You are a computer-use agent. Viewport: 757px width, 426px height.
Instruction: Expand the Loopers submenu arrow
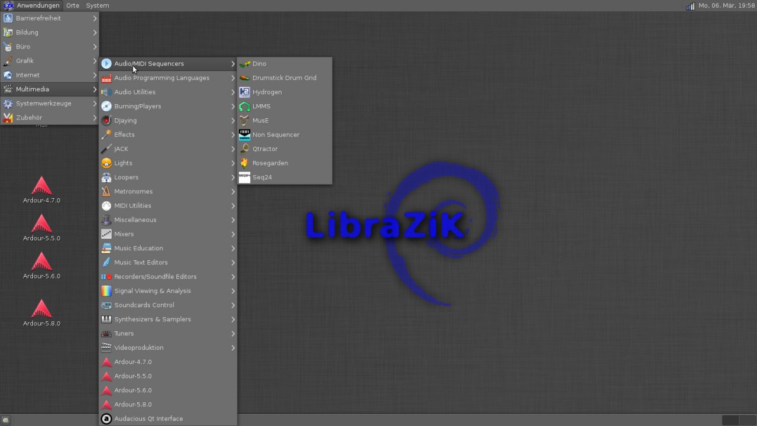coord(233,177)
